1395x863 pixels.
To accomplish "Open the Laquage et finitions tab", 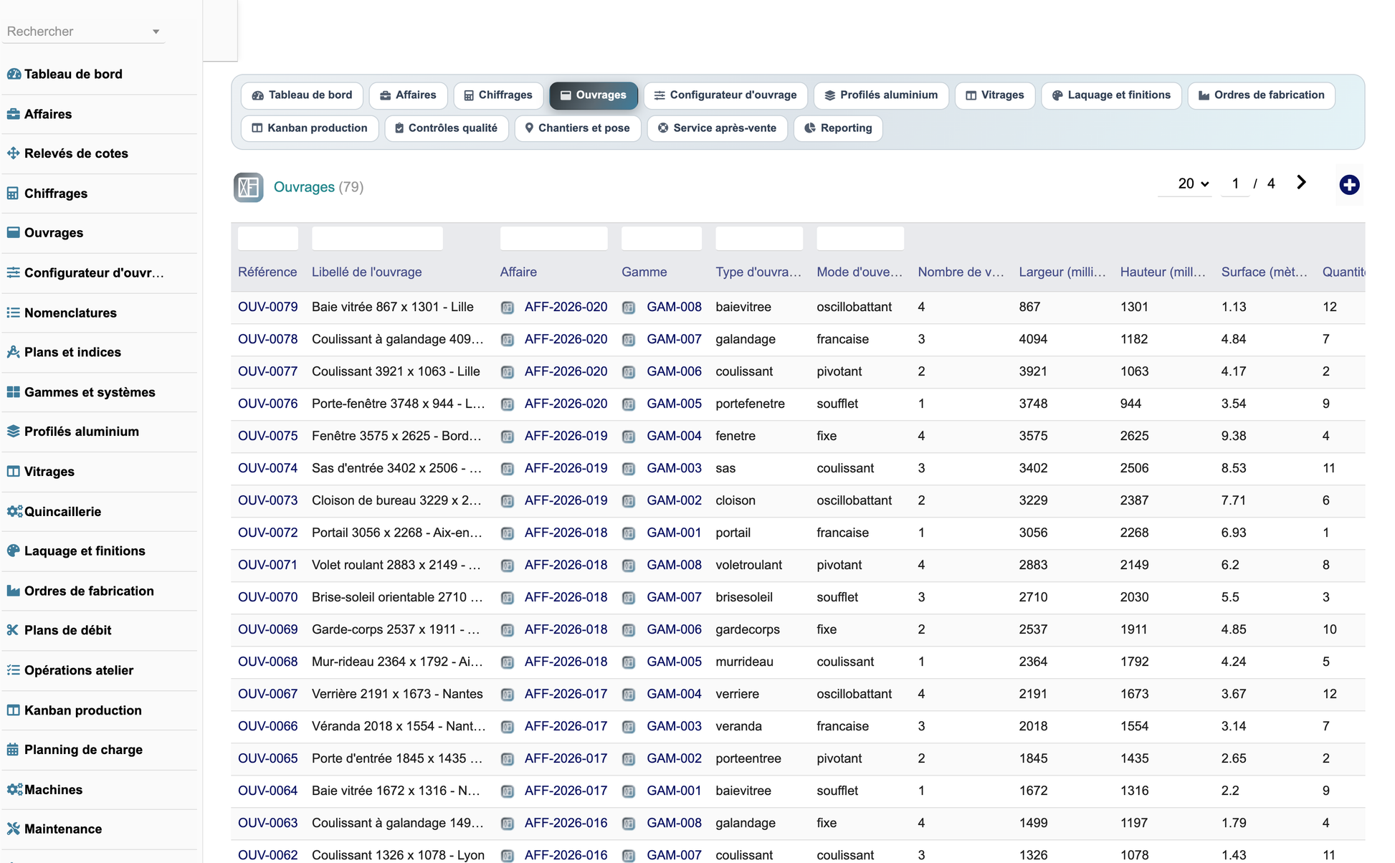I will [x=1111, y=95].
